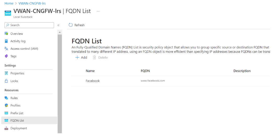The image size is (274, 138).
Task: Click the Profiles shield icon
Action: tap(7, 106)
